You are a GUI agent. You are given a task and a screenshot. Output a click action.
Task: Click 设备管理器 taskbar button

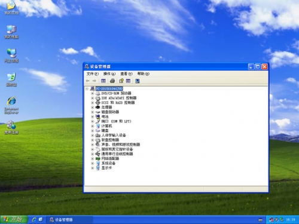[x=70, y=220]
